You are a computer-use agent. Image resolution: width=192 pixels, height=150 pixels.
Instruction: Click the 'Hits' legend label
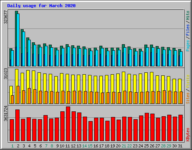188,15
